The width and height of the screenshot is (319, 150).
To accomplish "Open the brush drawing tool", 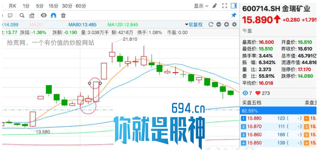I will click(215, 6).
